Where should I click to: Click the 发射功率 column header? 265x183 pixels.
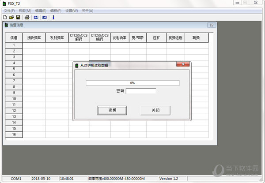click(120, 37)
